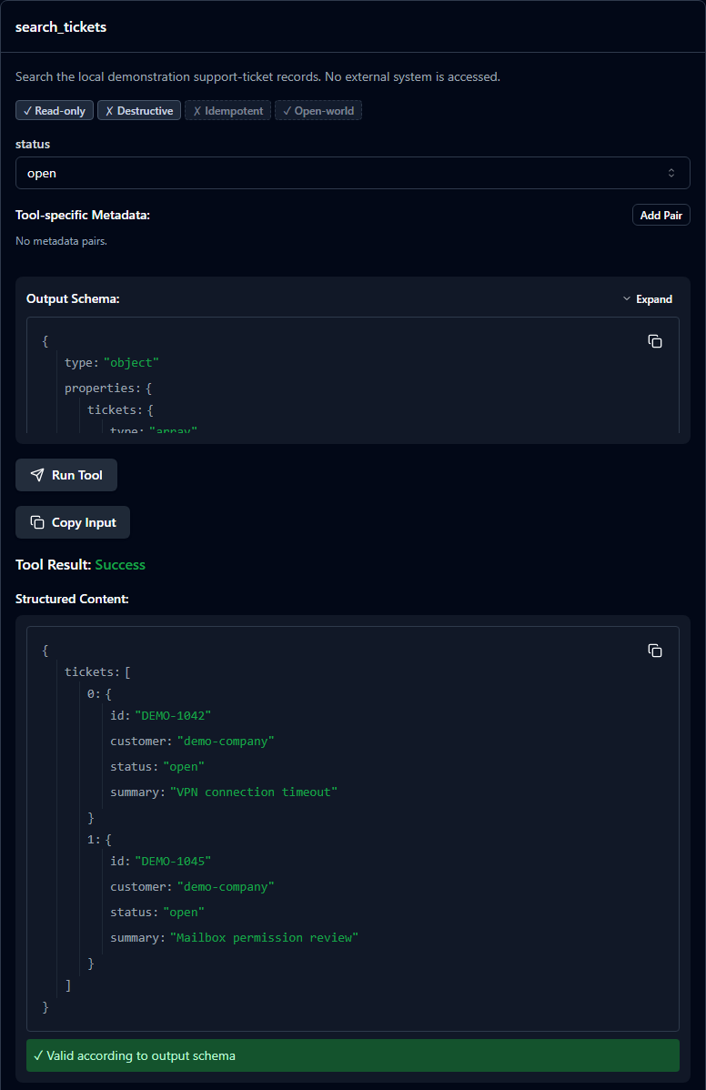Click status "open" value in ticket DEMO-1042
706x1090 pixels.
click(184, 767)
